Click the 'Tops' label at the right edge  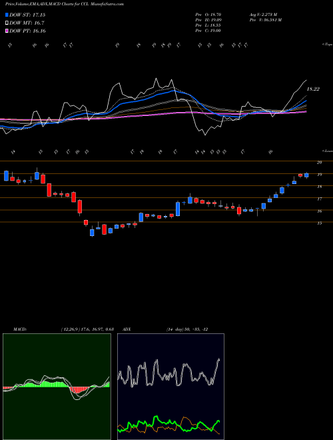click(327, 45)
